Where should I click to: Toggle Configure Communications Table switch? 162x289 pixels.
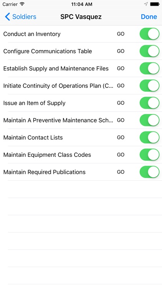pos(149,51)
